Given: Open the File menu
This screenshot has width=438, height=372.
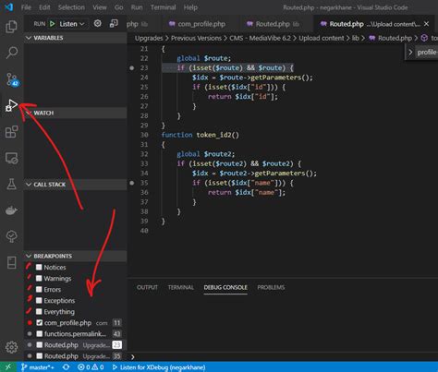Looking at the screenshot, I should tap(26, 7).
